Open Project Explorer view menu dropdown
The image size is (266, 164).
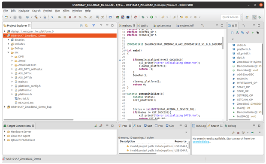[x=101, y=25]
